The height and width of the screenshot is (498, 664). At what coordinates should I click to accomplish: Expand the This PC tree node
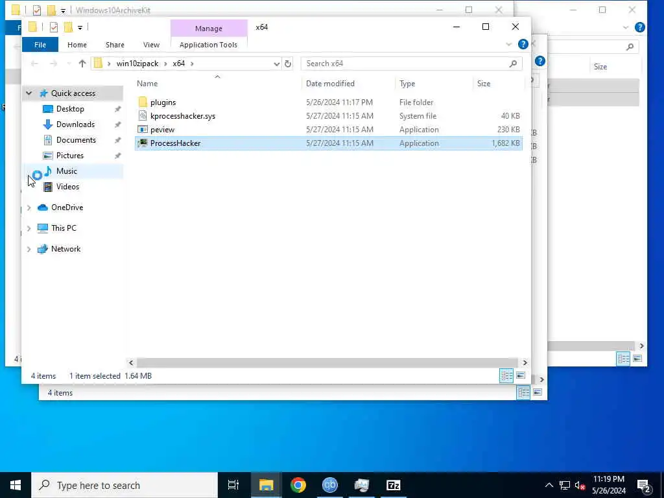coord(29,228)
